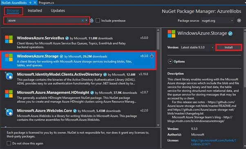Open the Program.cs document tab
Screen dimensions: 246x149
tap(46, 3)
